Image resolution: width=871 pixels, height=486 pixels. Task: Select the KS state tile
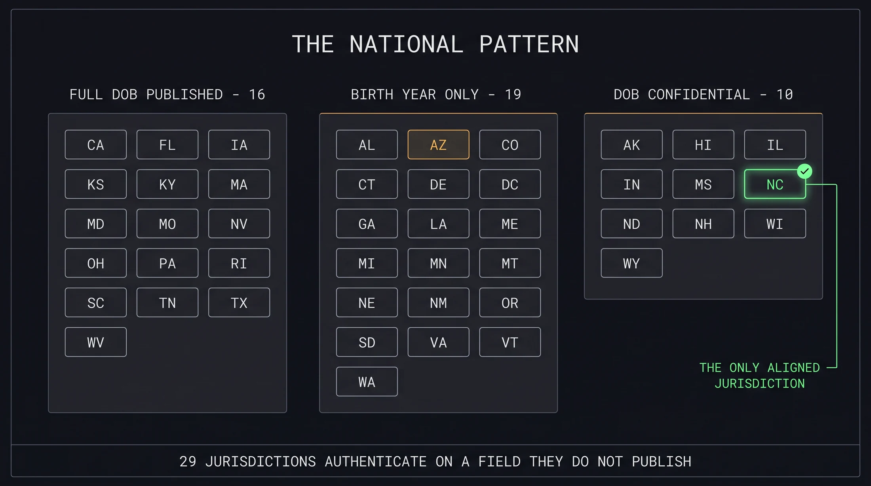96,184
